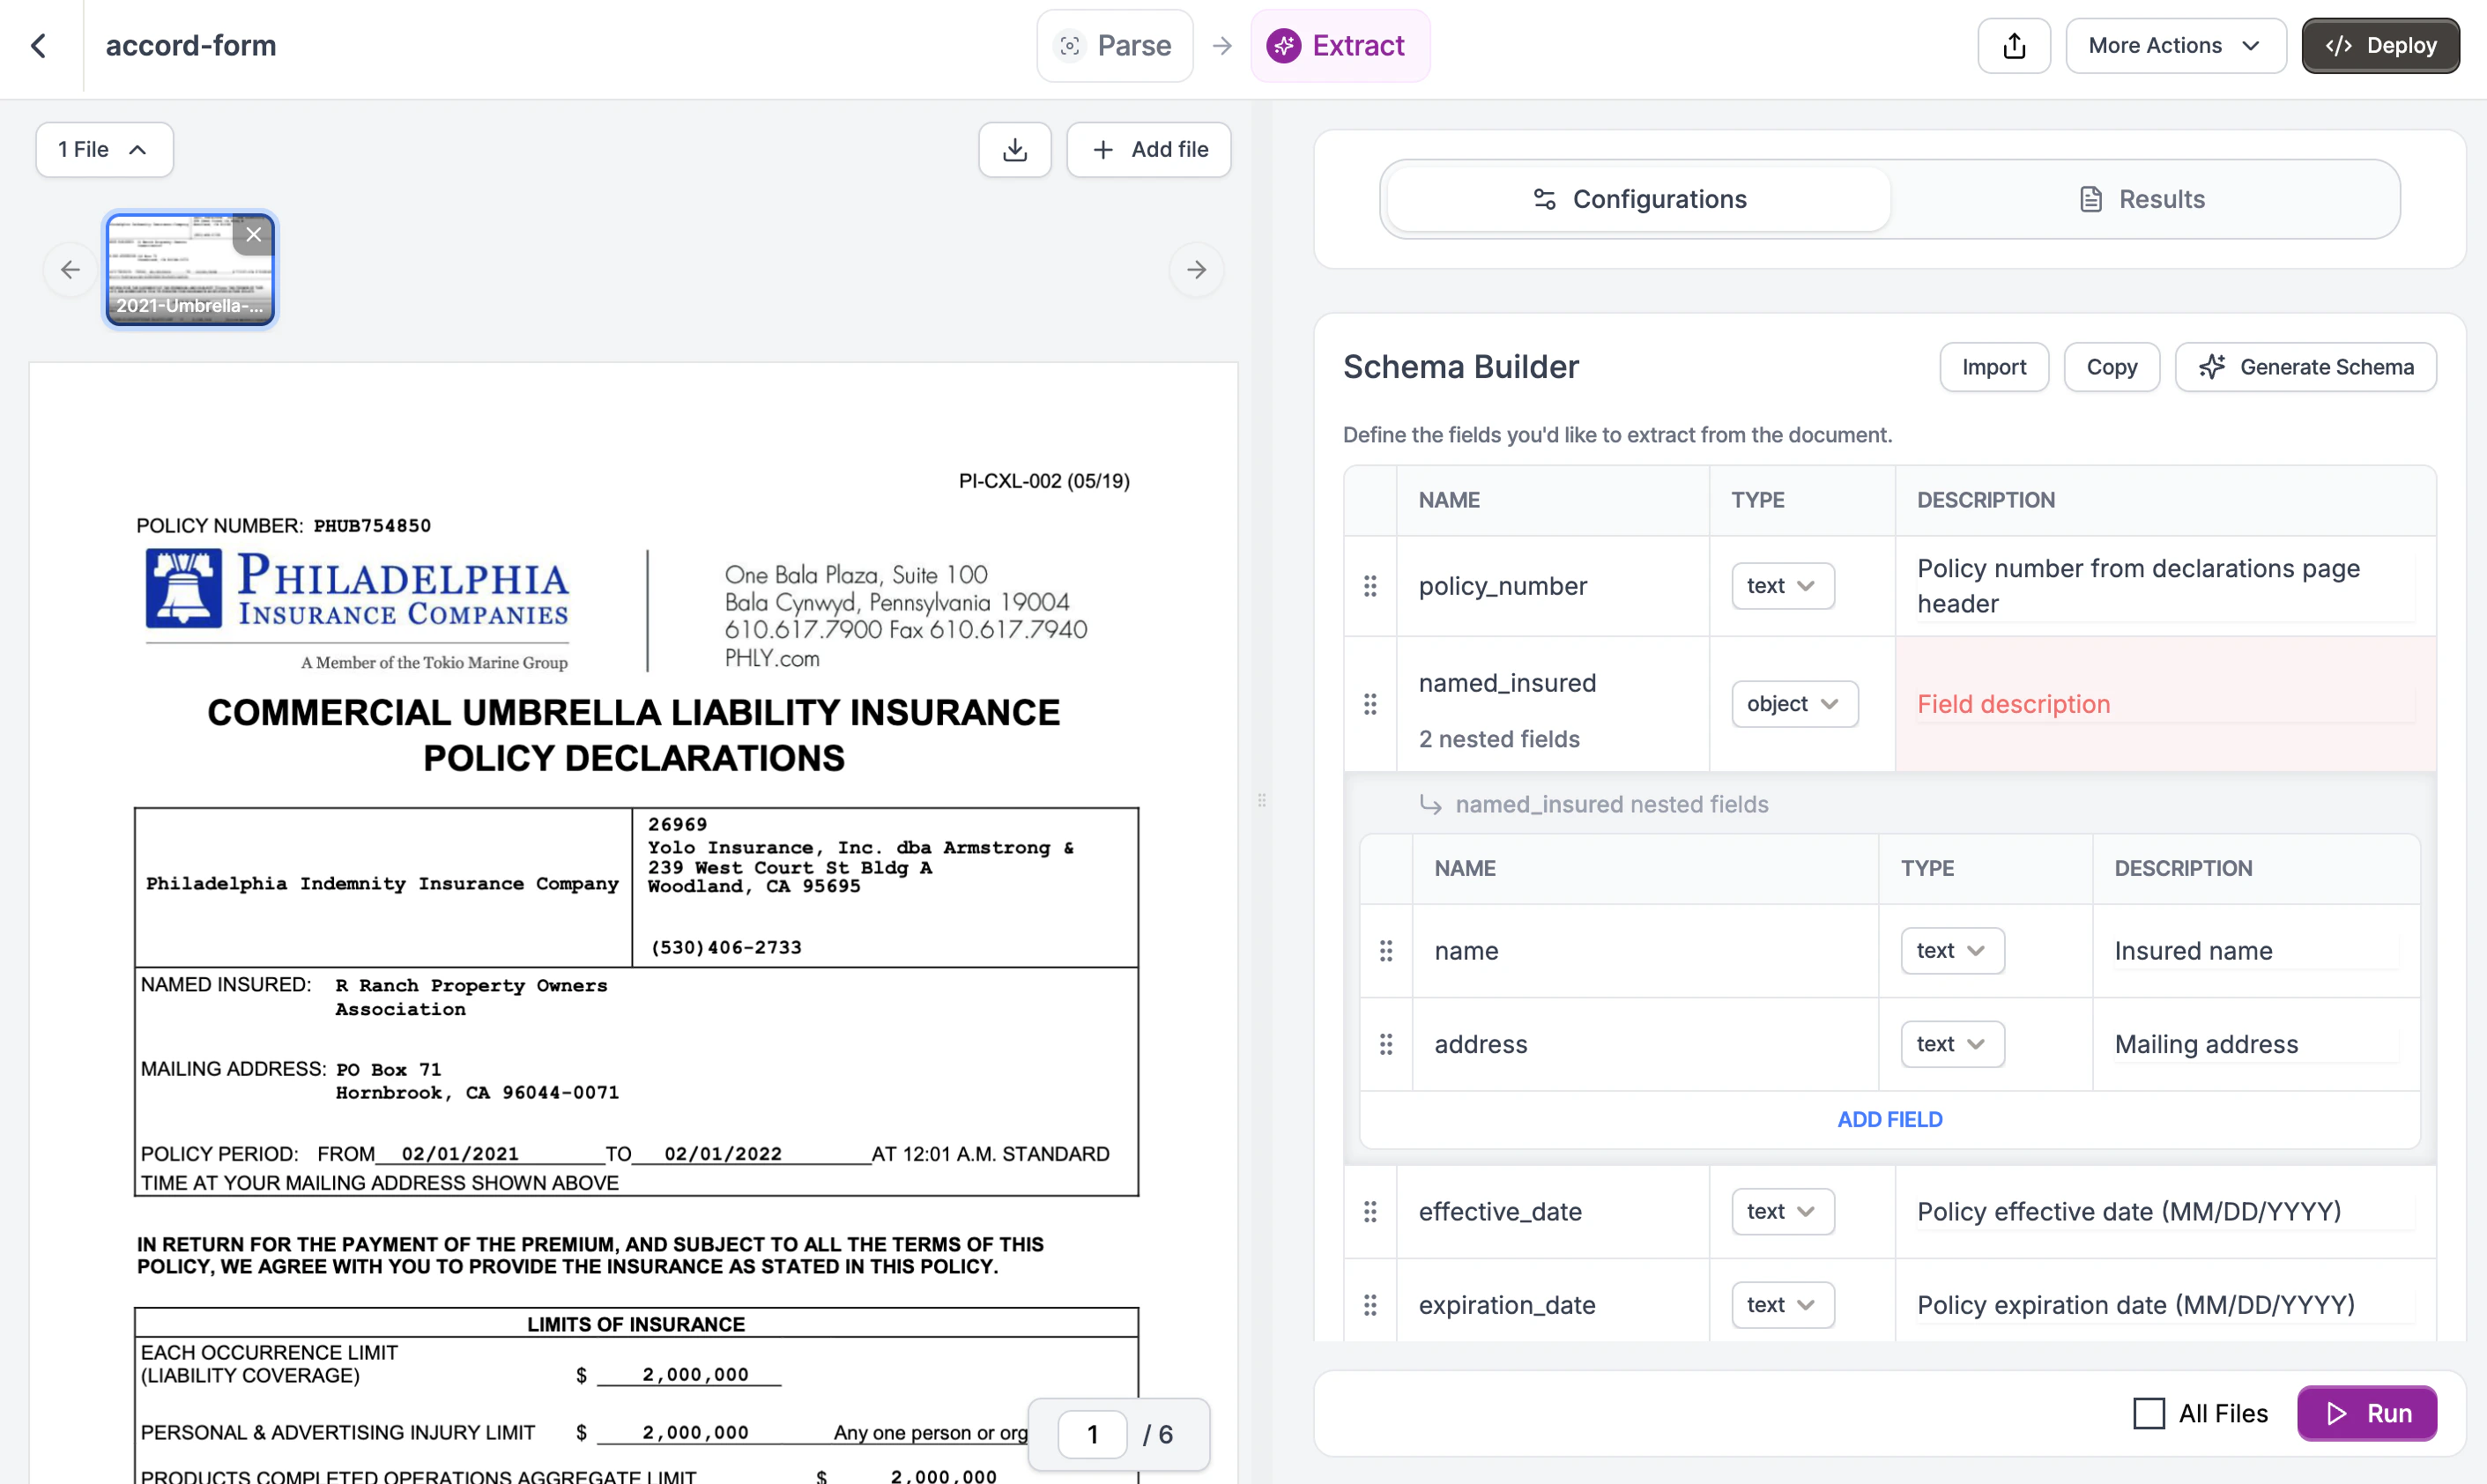Edit the effective_date field name
The width and height of the screenshot is (2487, 1484).
(x=1499, y=1211)
